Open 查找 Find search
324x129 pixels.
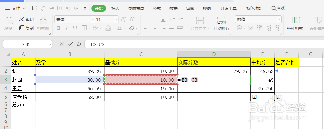pyautogui.click(x=278, y=8)
